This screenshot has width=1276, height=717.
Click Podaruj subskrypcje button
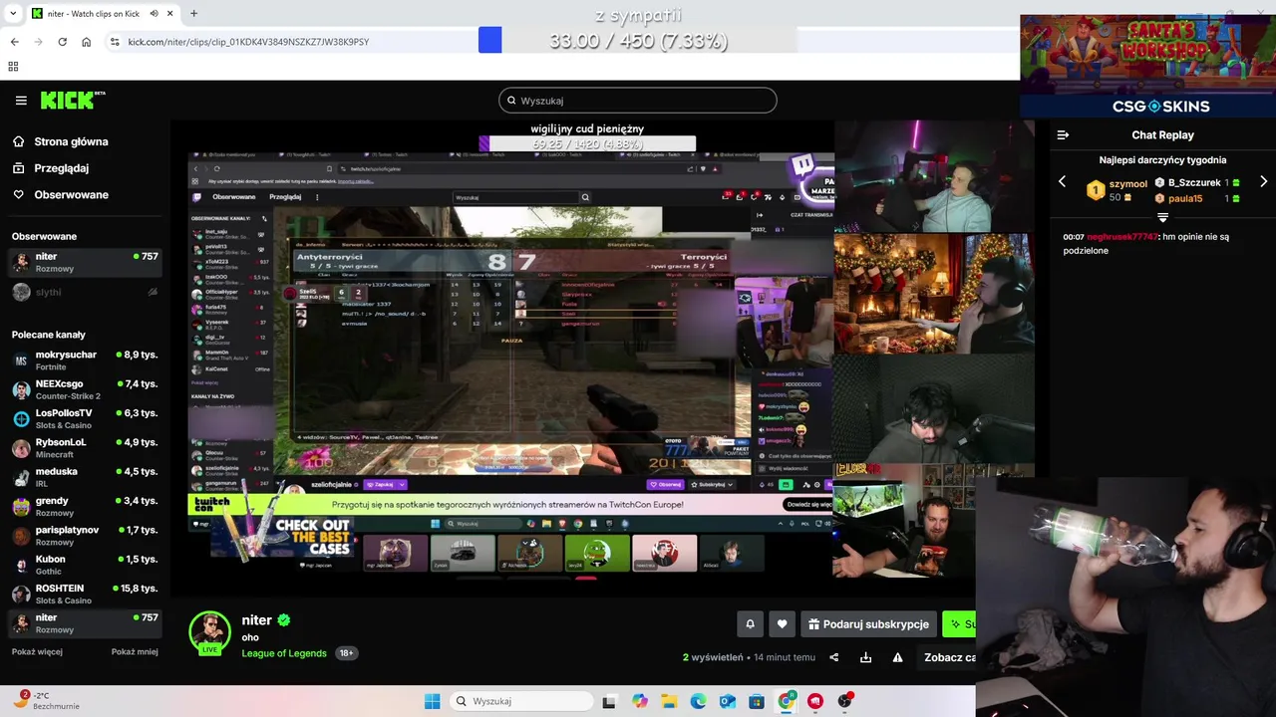(868, 624)
